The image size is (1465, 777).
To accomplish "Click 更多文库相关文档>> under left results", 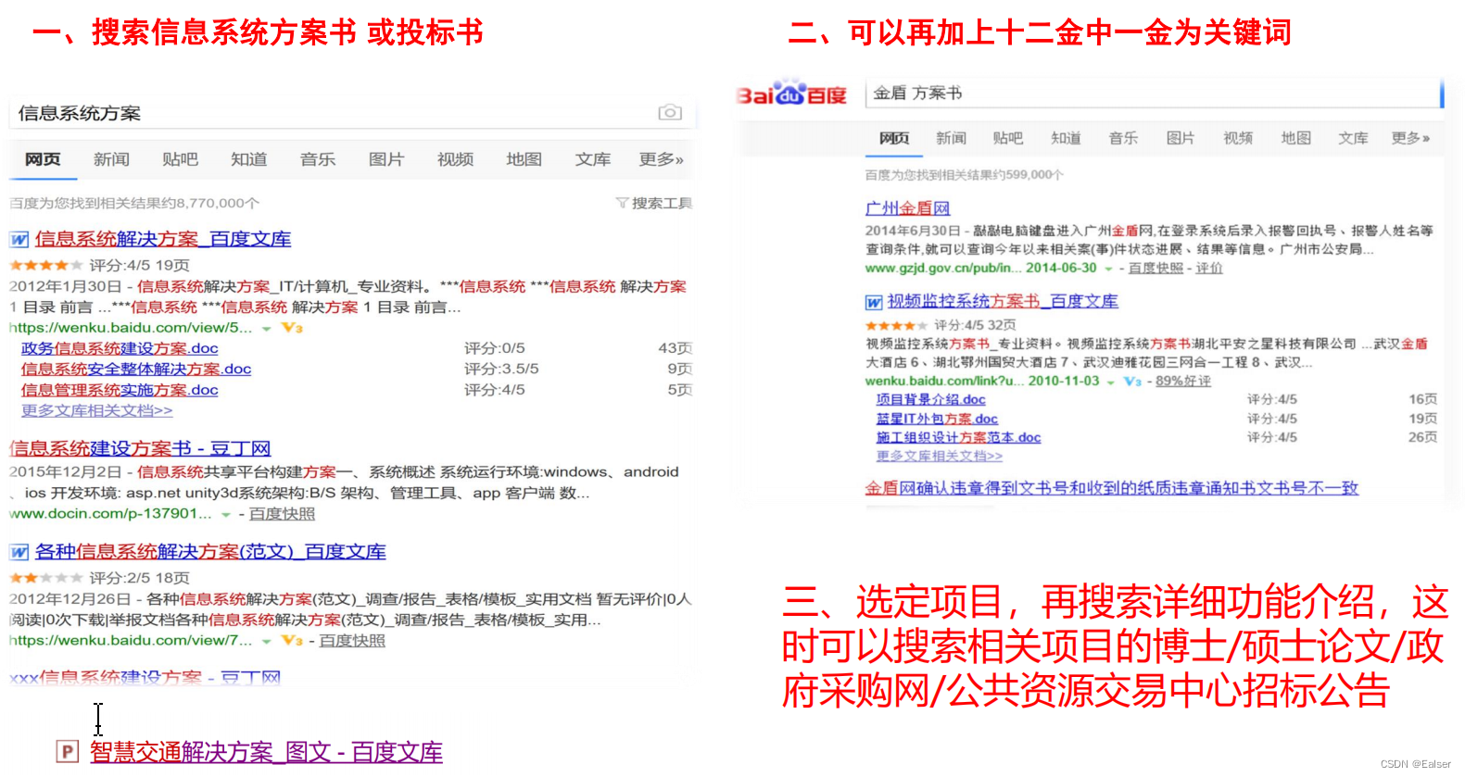I will (x=96, y=410).
